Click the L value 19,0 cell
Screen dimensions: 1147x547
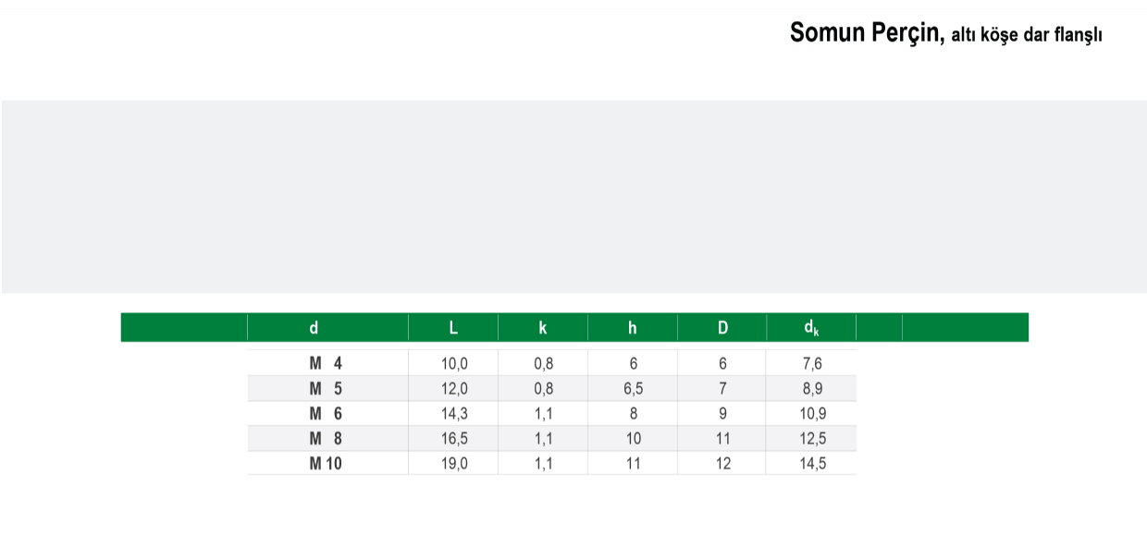pos(453,464)
